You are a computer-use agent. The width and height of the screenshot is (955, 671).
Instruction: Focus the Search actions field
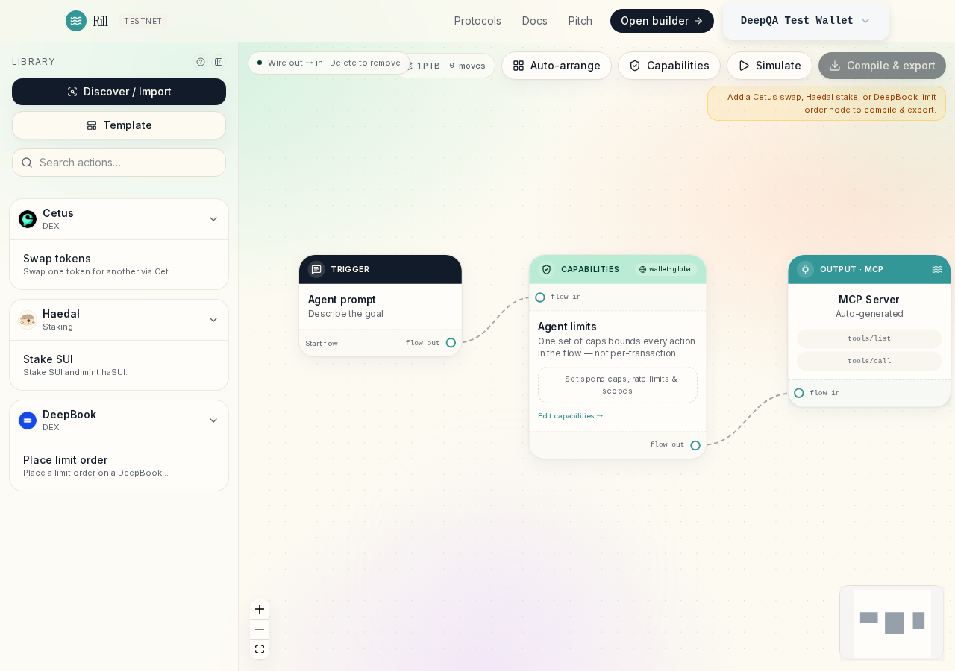click(119, 163)
